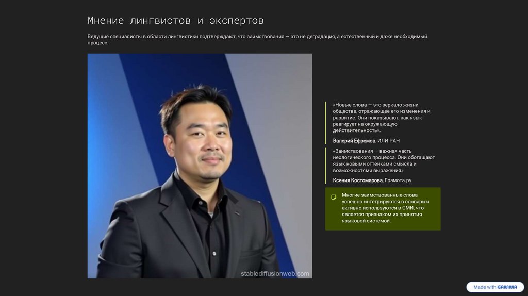Click the quote starting "Заимствования — важная часть"

[x=384, y=160]
